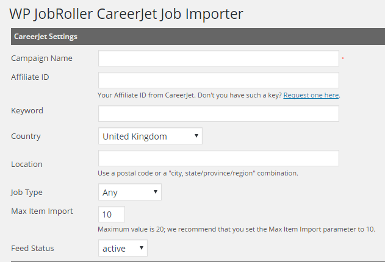This screenshot has width=385, height=262.
Task: Select the Max Item Import number field
Action: click(x=112, y=214)
